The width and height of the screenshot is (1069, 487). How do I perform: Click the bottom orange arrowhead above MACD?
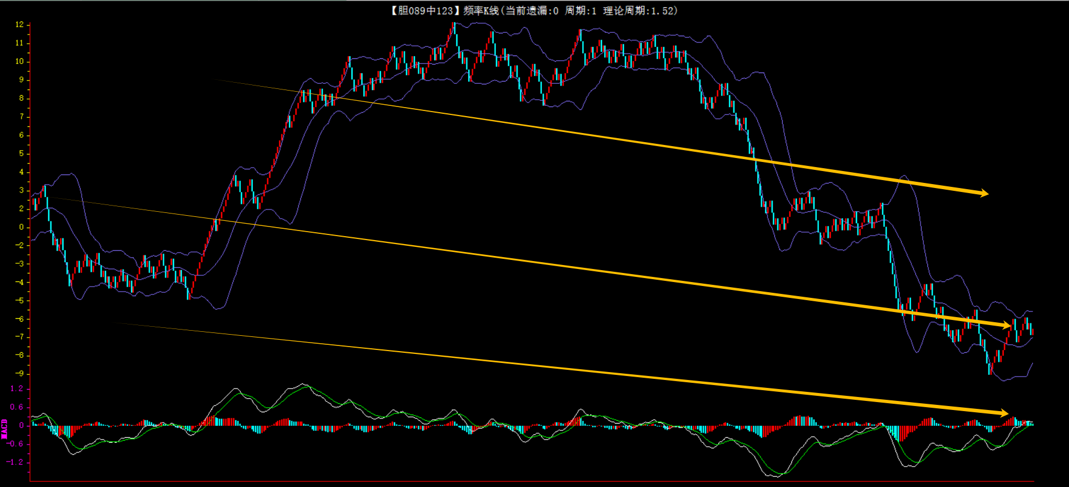[1004, 413]
